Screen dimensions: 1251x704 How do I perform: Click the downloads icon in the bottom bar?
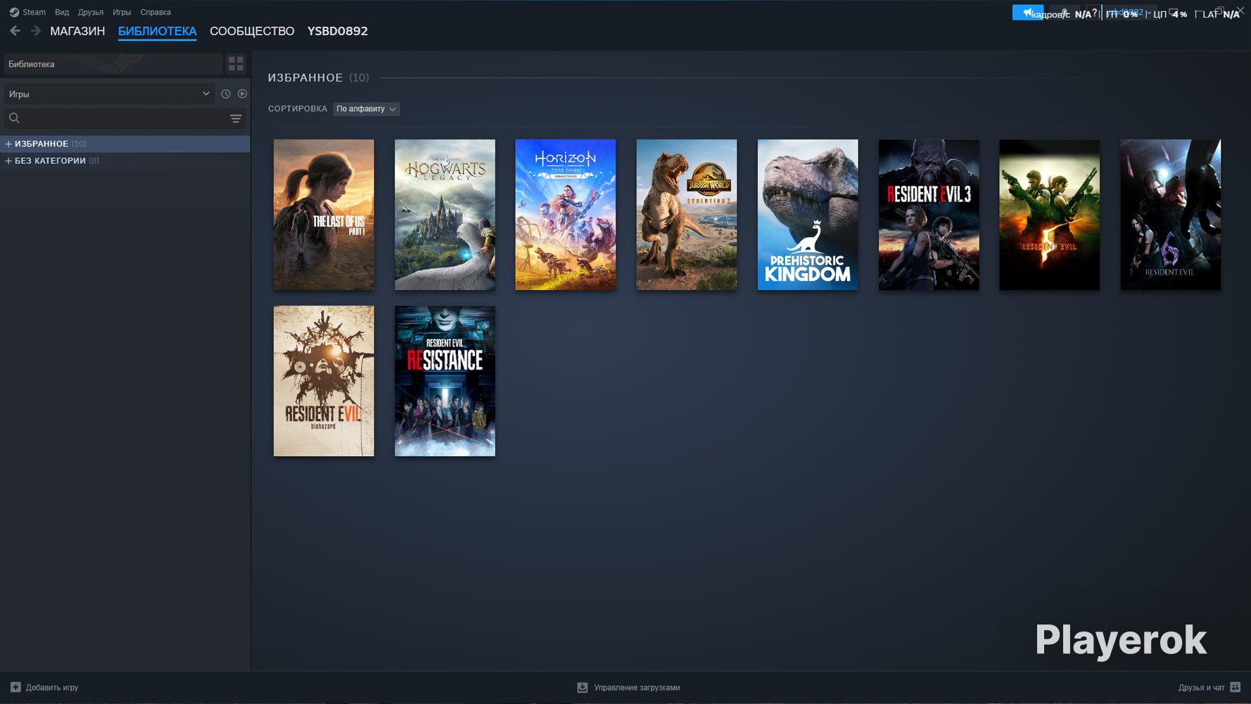pyautogui.click(x=583, y=688)
